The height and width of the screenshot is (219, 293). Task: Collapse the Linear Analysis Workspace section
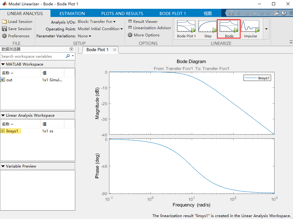tap(3, 115)
